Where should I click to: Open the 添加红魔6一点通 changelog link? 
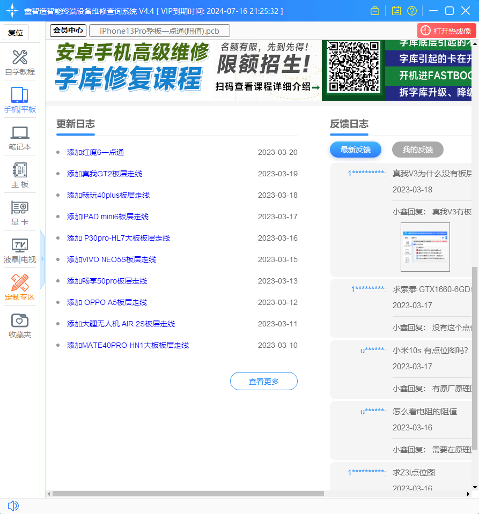[95, 152]
